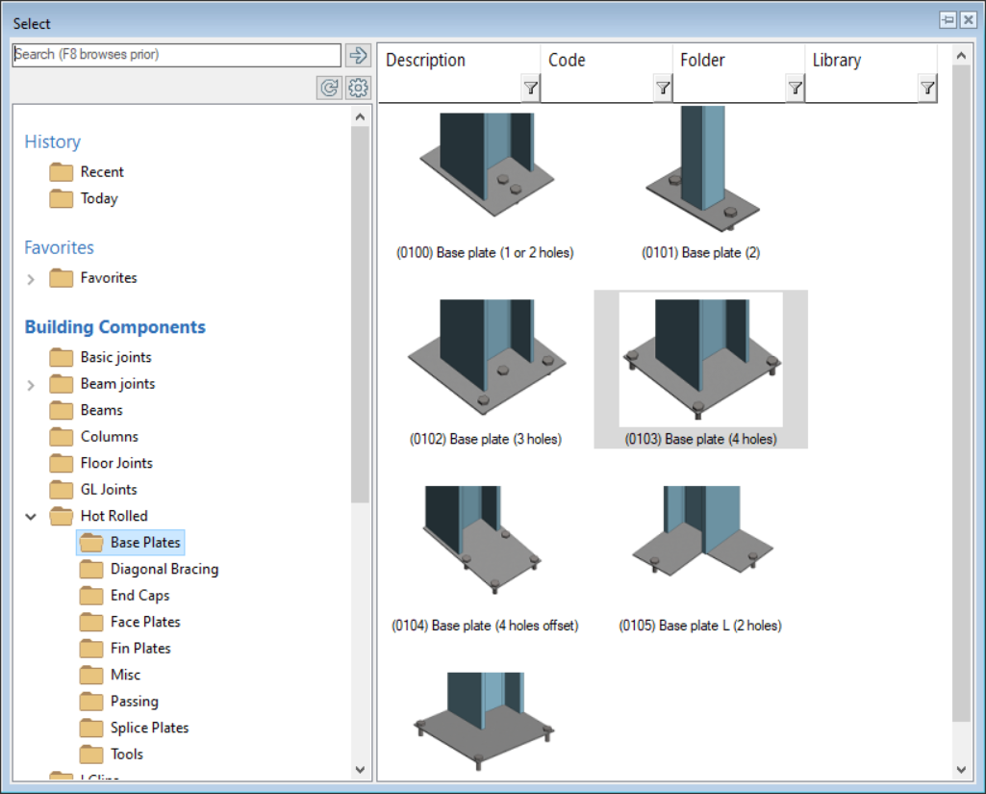This screenshot has height=794, width=986.
Task: Select the Base plate (4 holes) thumbnail
Action: (700, 366)
